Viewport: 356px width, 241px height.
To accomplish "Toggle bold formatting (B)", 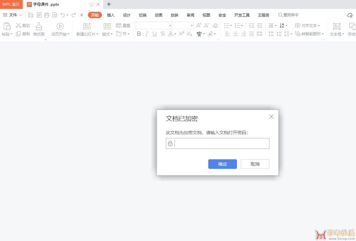I will [139, 34].
